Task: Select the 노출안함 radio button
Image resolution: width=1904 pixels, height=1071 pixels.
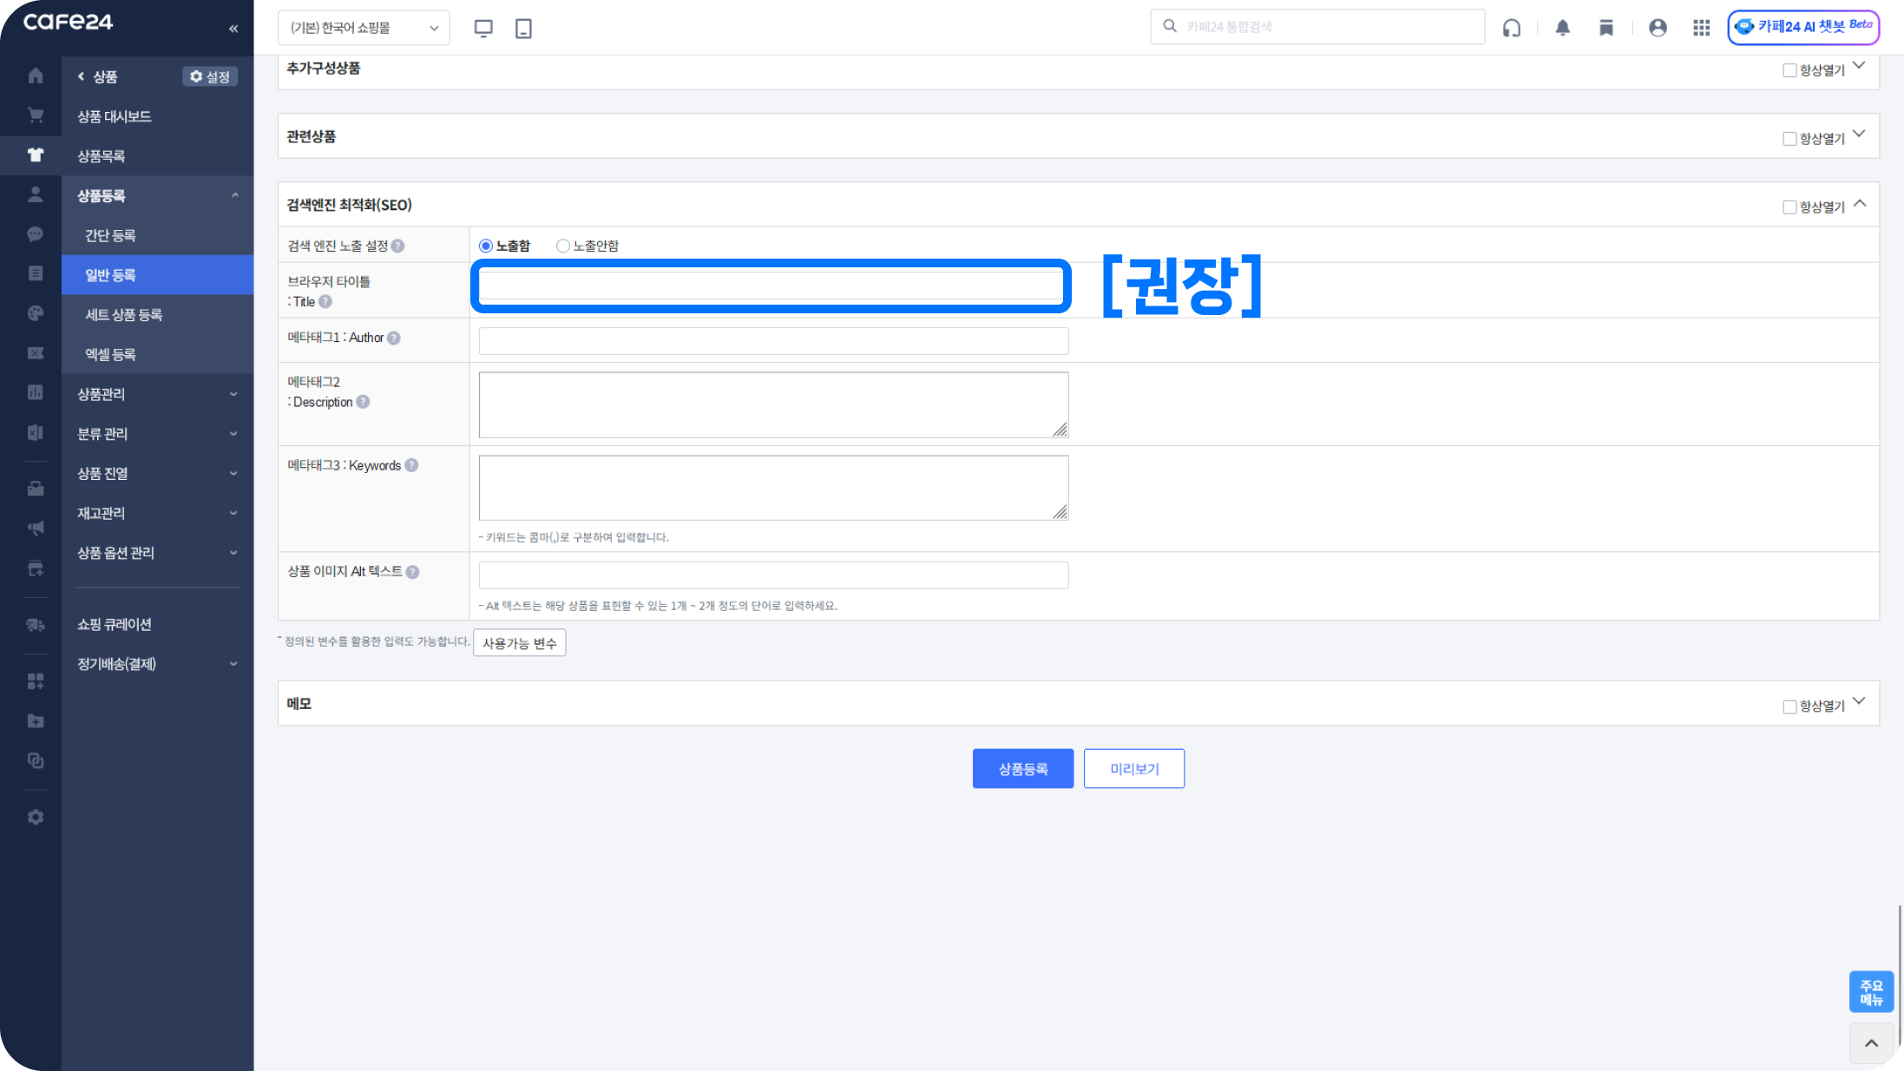Action: tap(563, 246)
